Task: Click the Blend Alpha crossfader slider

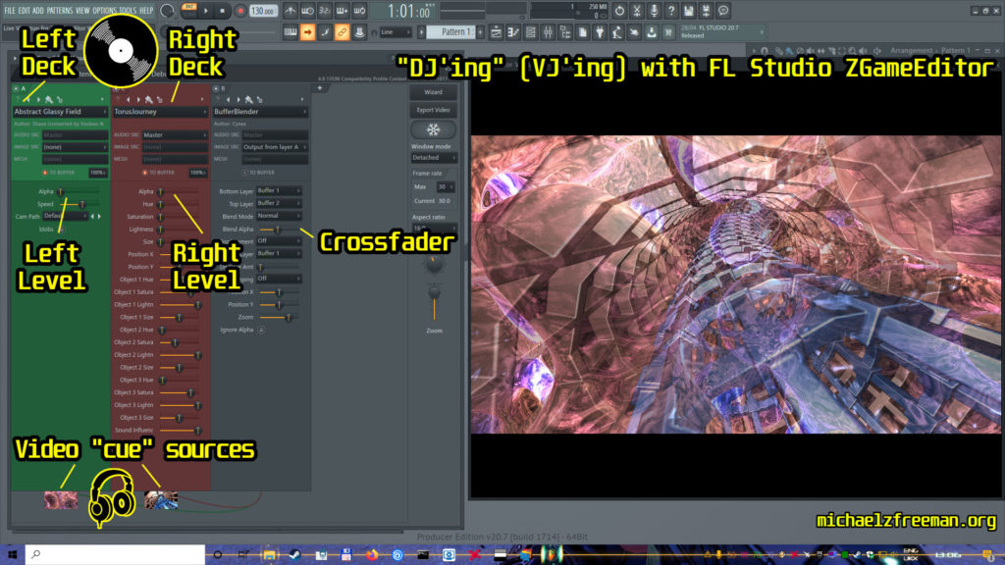Action: 277,229
